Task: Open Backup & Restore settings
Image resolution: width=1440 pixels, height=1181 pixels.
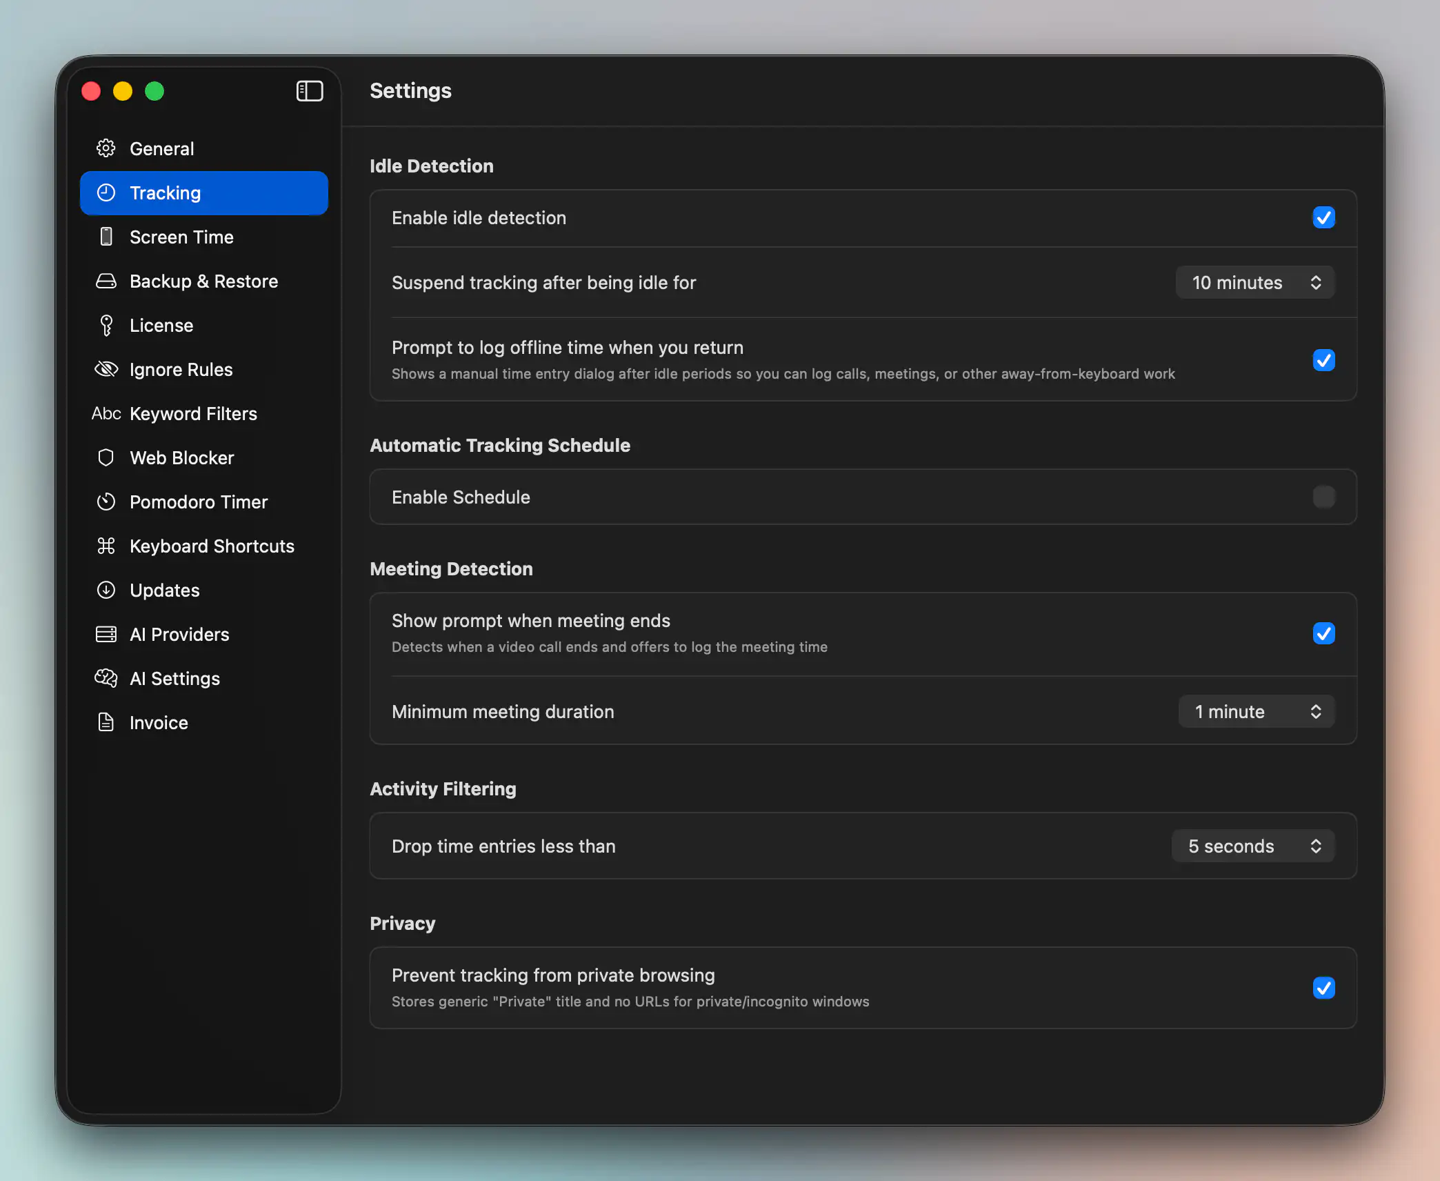Action: pos(203,281)
